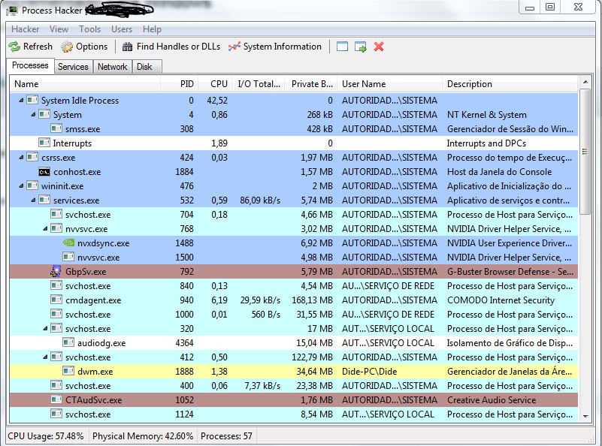This screenshot has width=602, height=446.
Task: Open the Help menu
Action: tap(152, 29)
